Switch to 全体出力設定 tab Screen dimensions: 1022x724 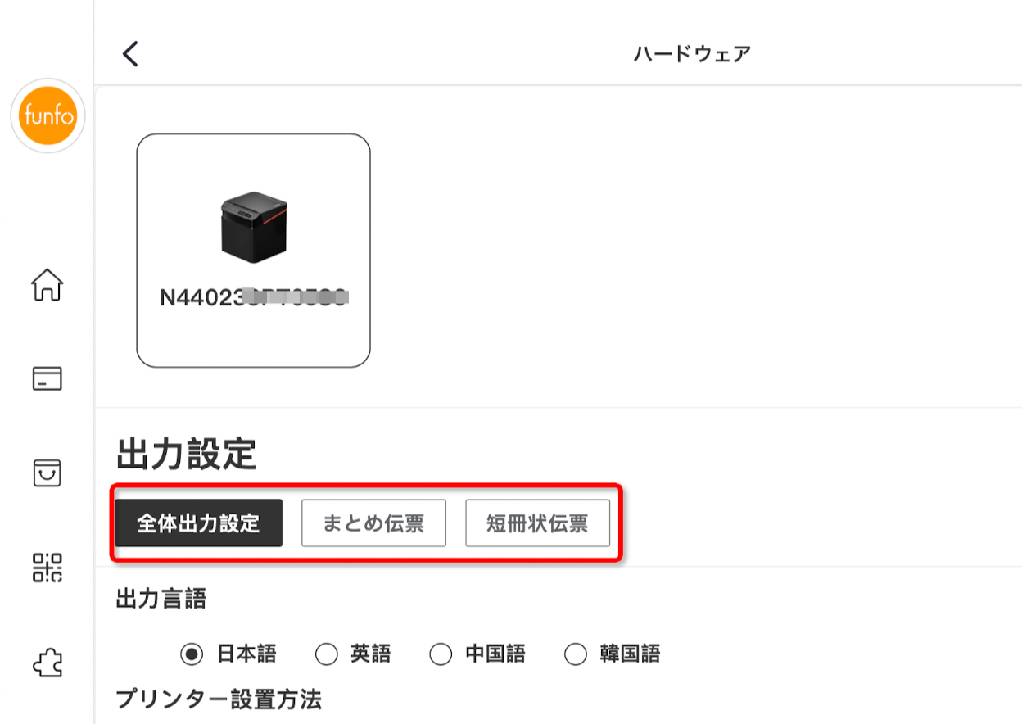[x=198, y=523]
